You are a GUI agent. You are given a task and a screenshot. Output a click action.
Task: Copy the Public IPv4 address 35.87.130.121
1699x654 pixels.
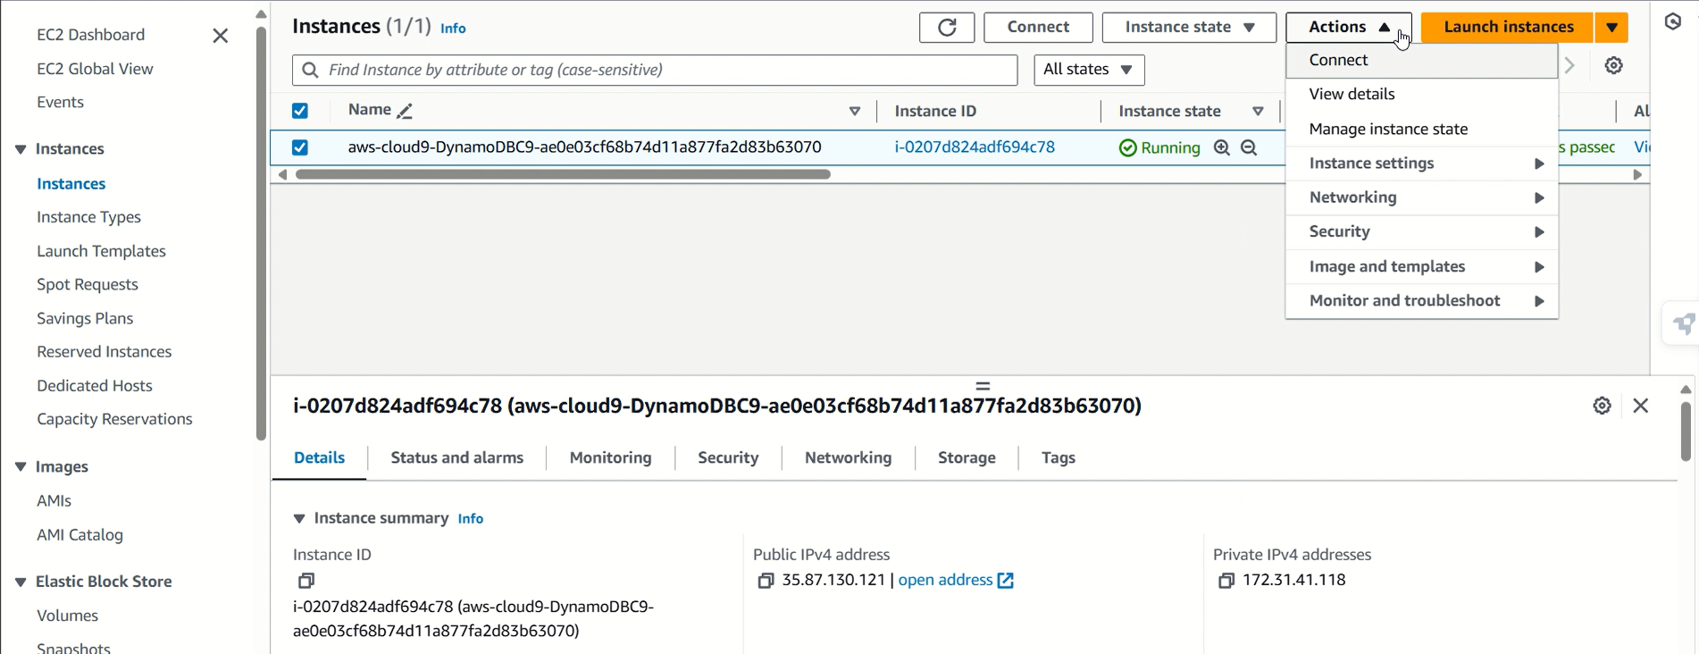point(766,582)
